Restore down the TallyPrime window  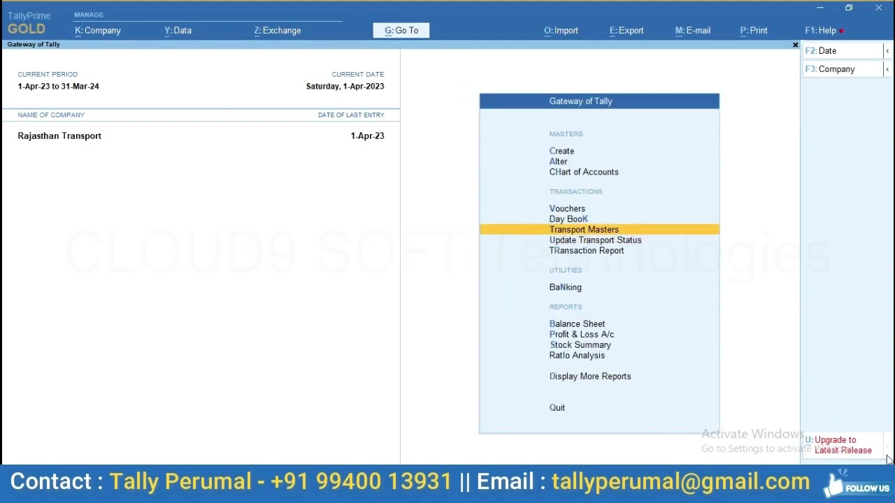pyautogui.click(x=849, y=8)
